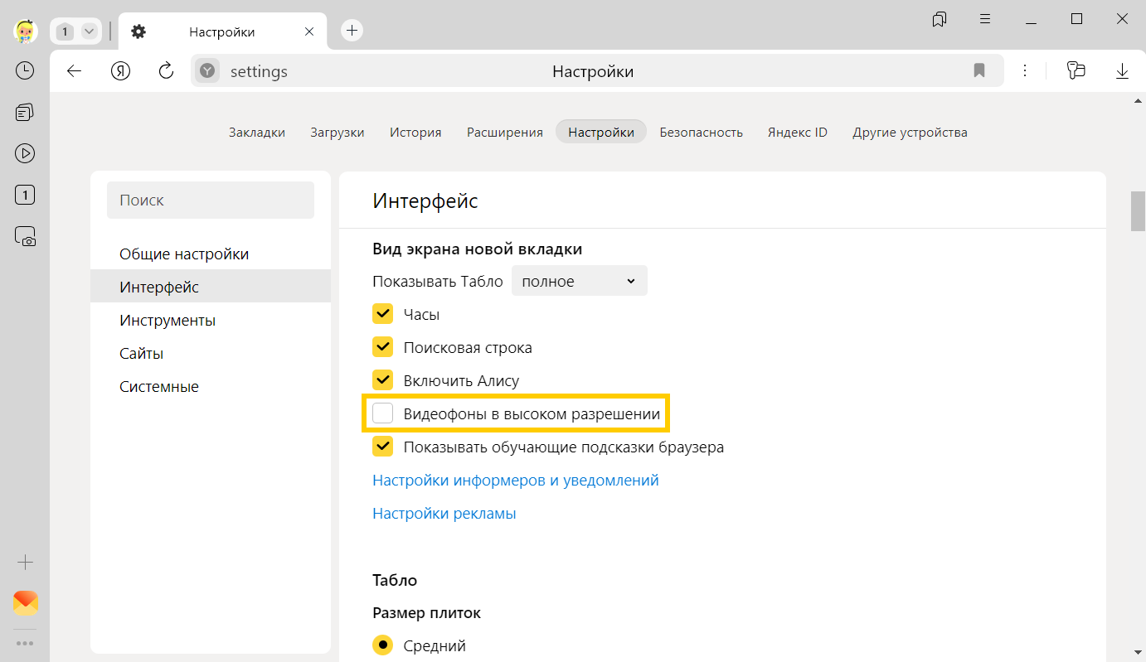Viewport: 1146px width, 662px height.
Task: Open the video player sidebar icon
Action: tap(25, 153)
